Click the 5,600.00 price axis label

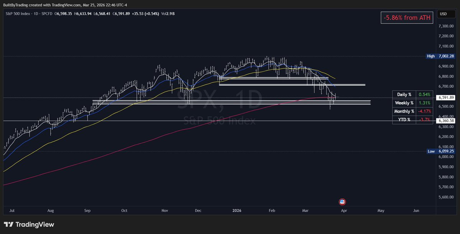pyautogui.click(x=446, y=197)
